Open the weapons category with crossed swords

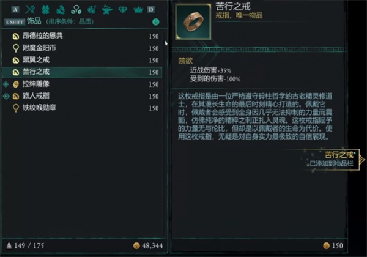[x=30, y=9]
